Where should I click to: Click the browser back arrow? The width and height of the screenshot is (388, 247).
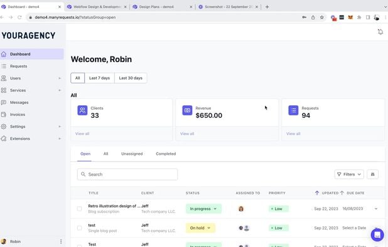click(x=2, y=18)
